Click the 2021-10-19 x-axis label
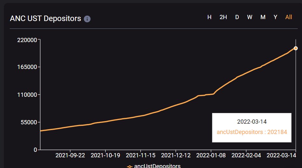This screenshot has height=168, width=302. click(105, 155)
